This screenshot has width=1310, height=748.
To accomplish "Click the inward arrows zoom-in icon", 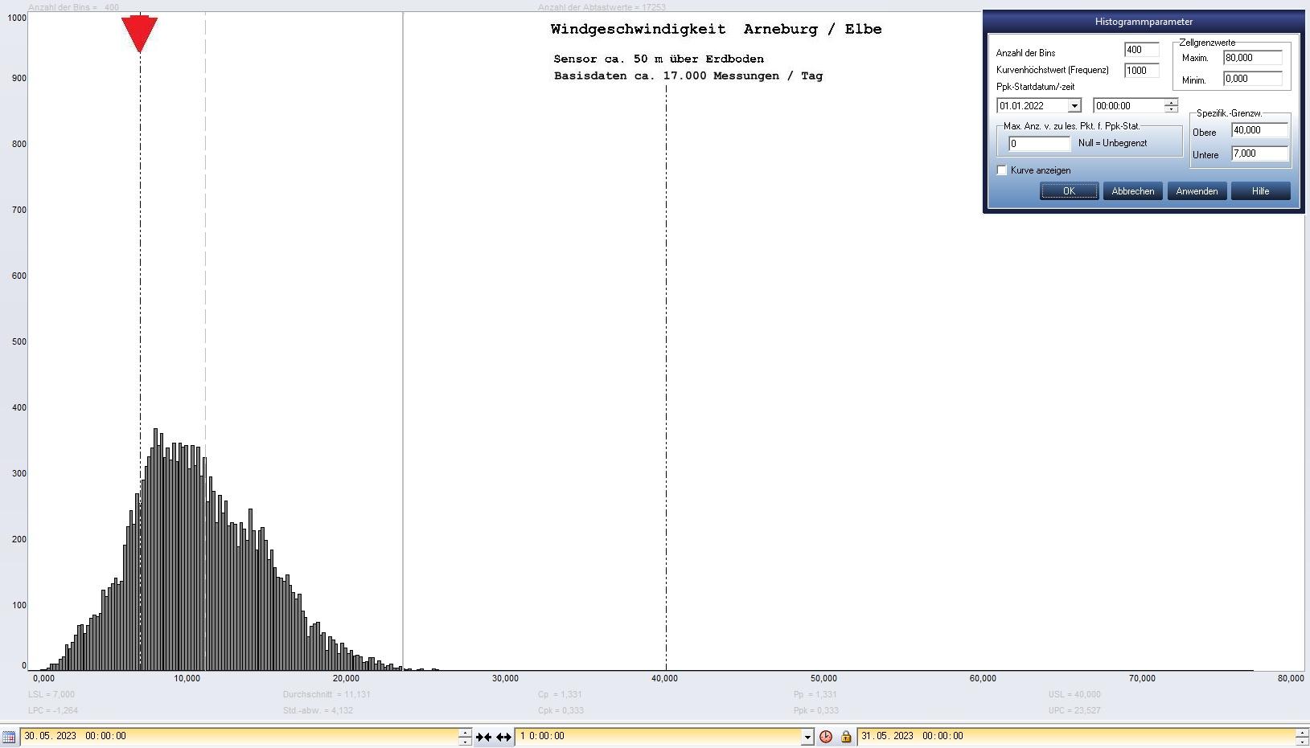I will [483, 737].
